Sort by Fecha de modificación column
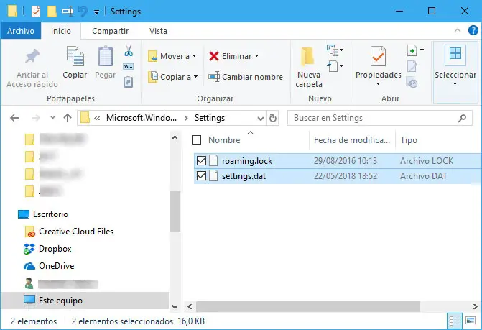 [352, 140]
